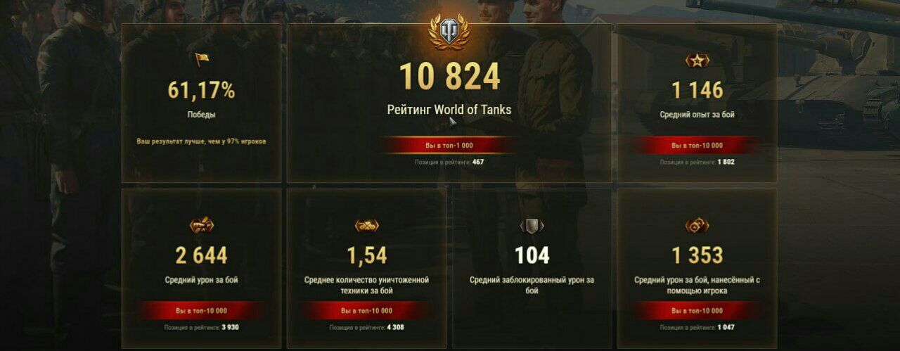The width and height of the screenshot is (900, 351).
Task: Click the top-10 000 banner under destroyed vehicles
Action: pos(366,310)
